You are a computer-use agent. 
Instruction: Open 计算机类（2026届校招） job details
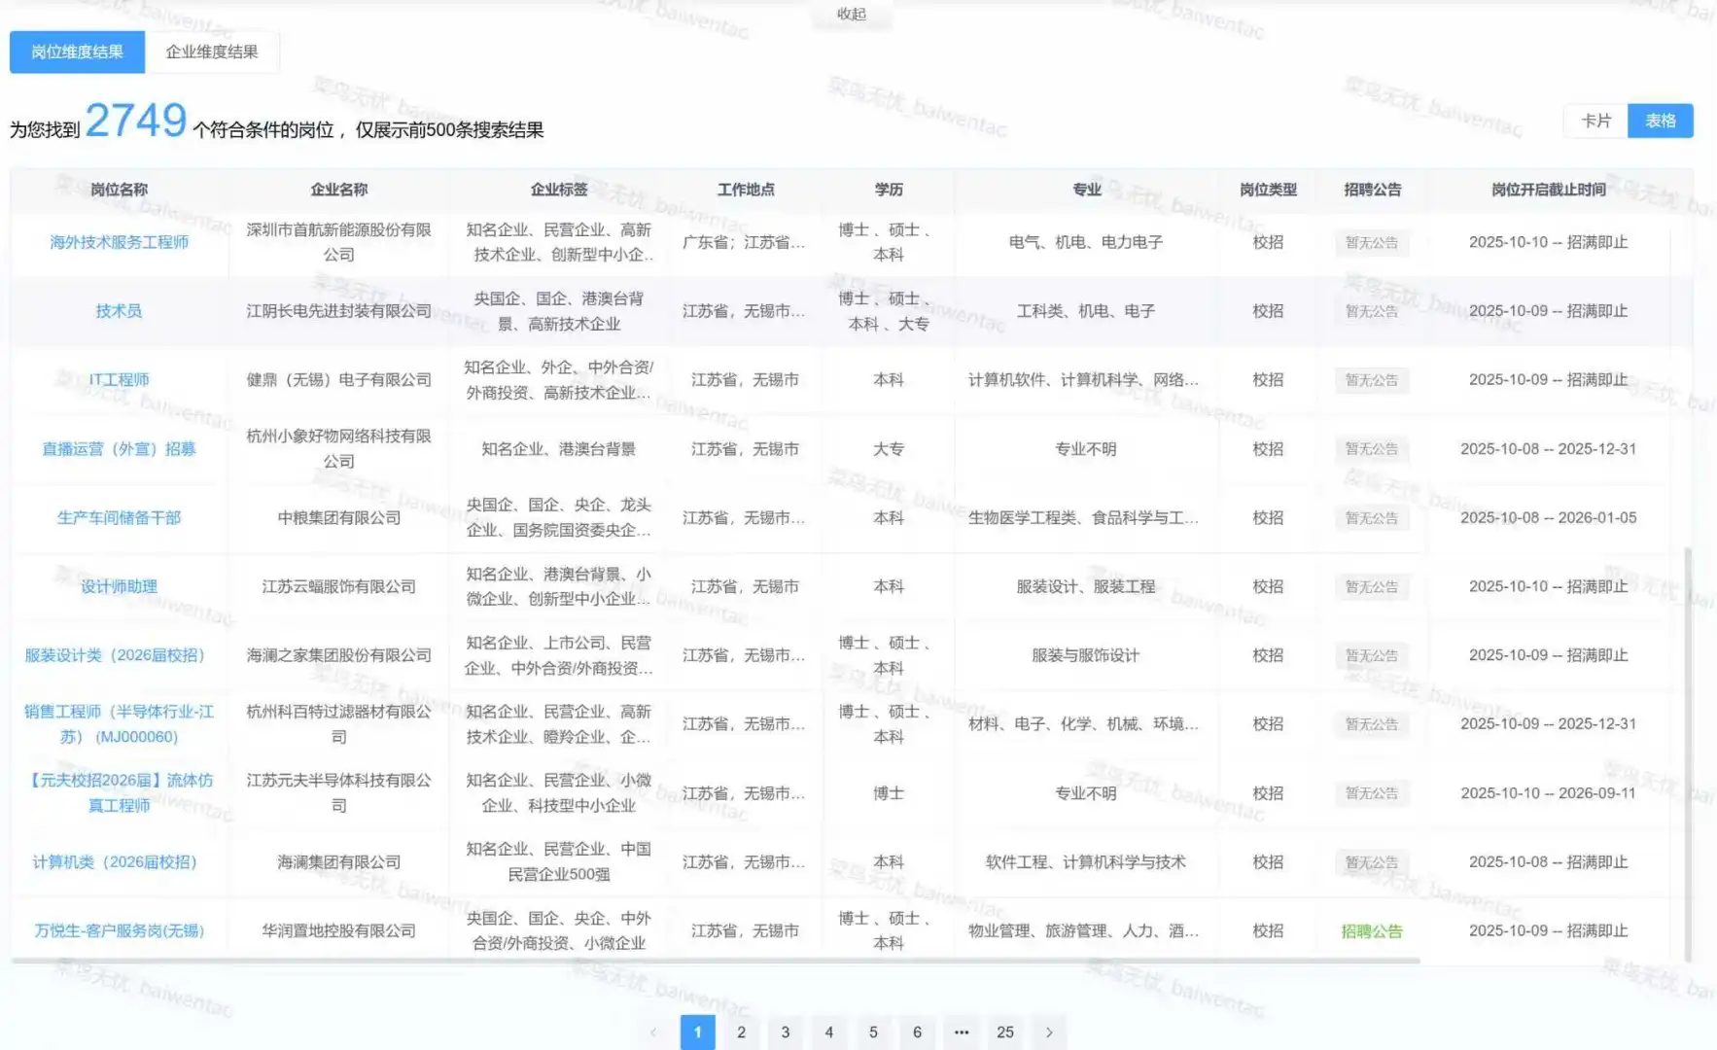(x=118, y=861)
